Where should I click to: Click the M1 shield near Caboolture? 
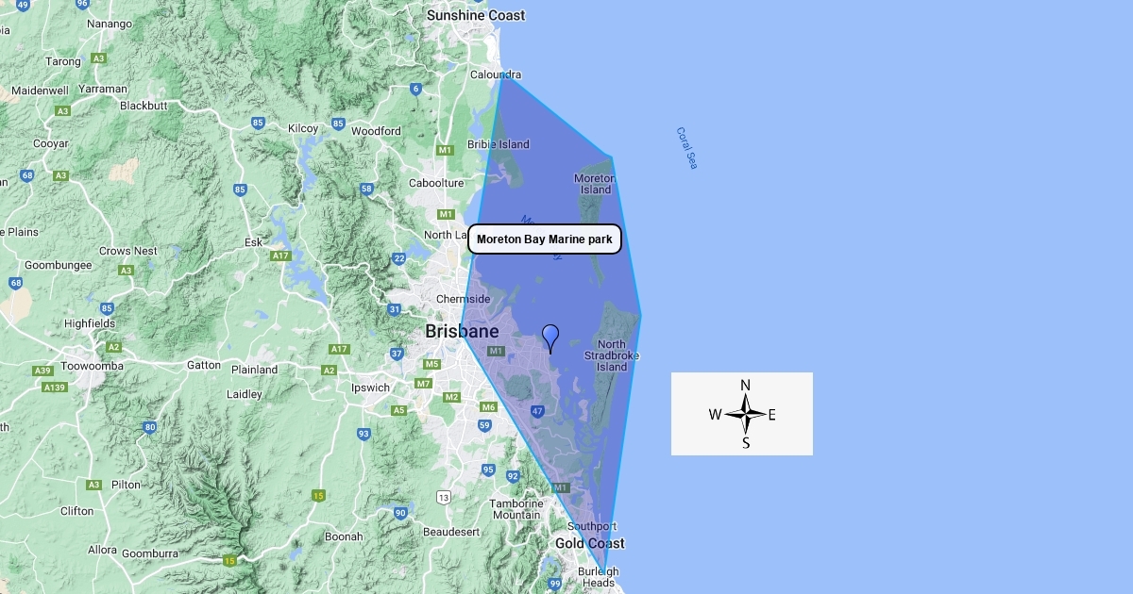click(446, 150)
